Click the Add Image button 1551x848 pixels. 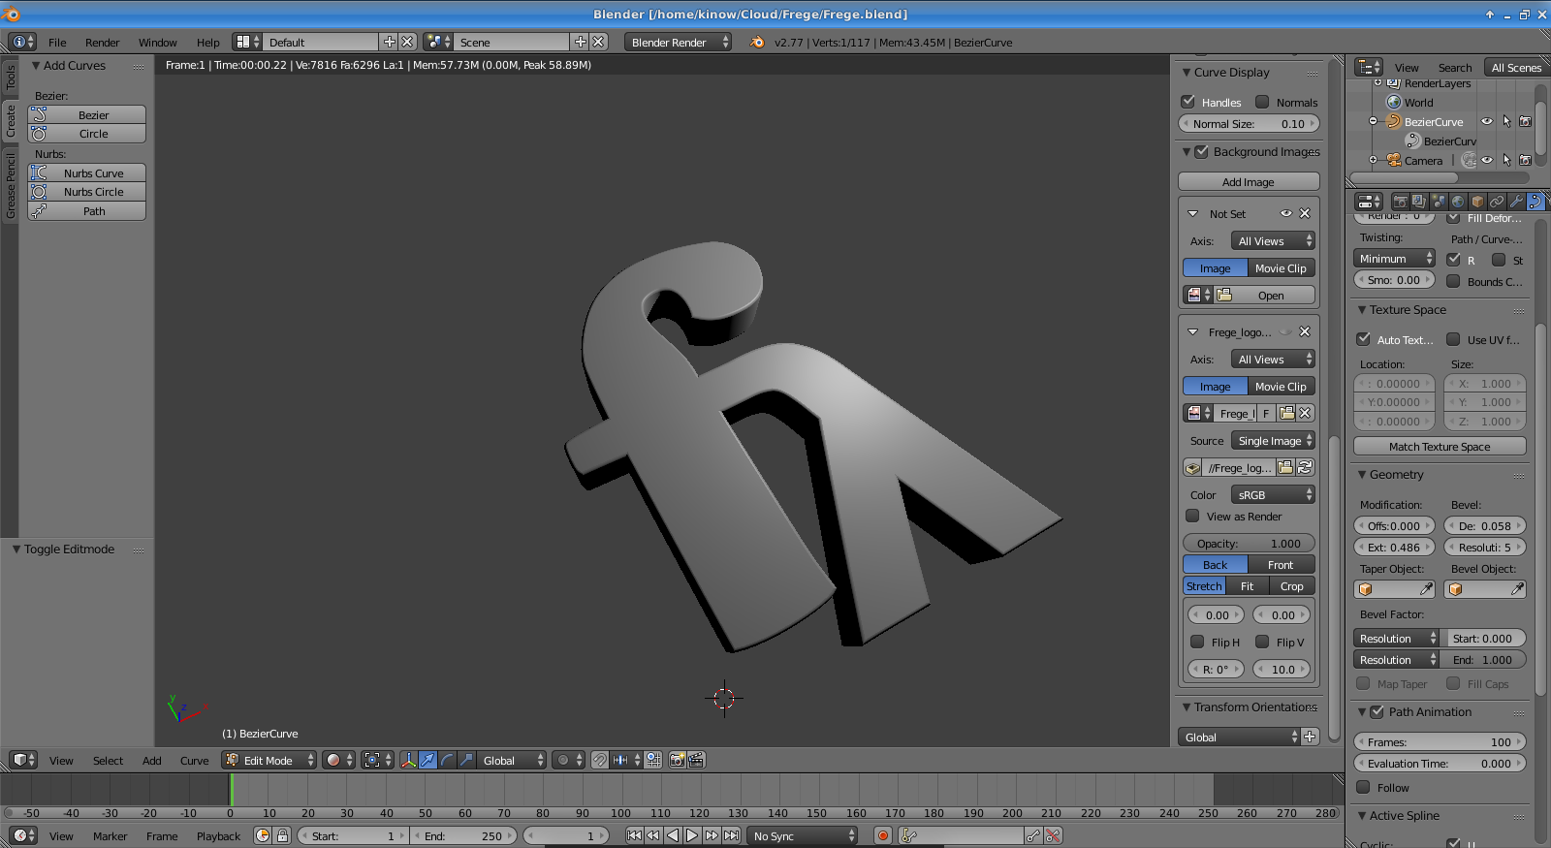[1249, 181]
